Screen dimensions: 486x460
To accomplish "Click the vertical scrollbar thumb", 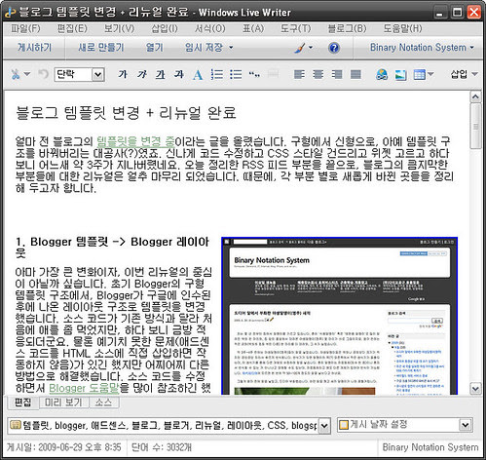I will pyautogui.click(x=475, y=127).
